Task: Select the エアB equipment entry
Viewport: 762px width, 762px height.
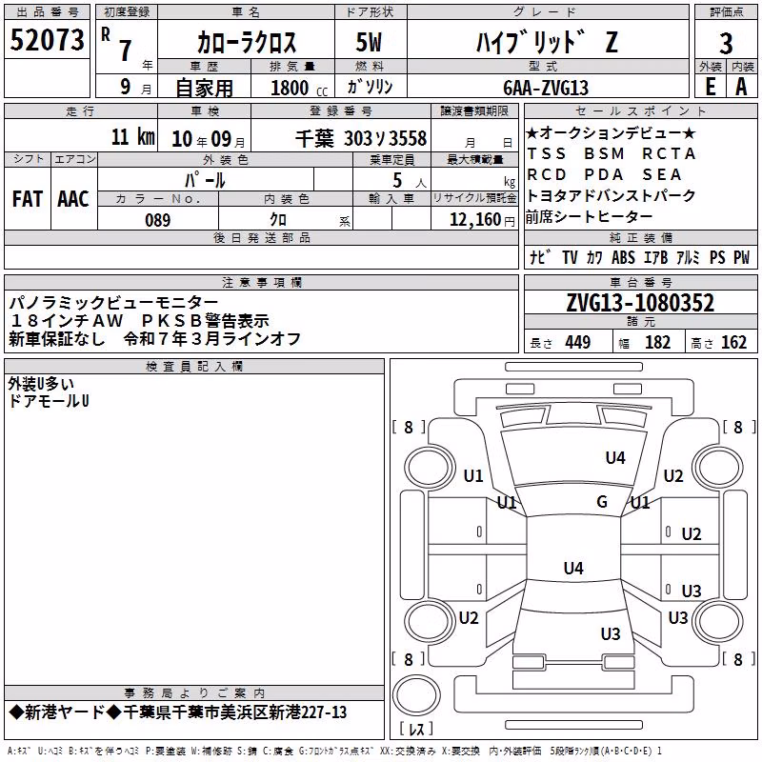Action: (x=655, y=257)
